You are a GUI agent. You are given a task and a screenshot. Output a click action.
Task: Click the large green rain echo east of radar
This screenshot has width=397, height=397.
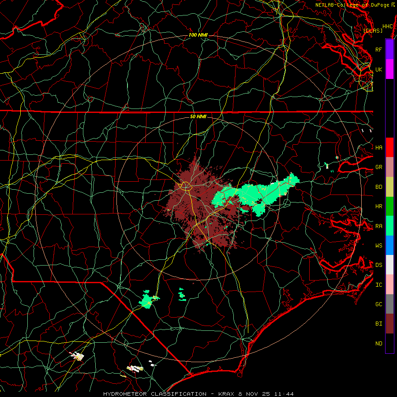click(x=256, y=195)
